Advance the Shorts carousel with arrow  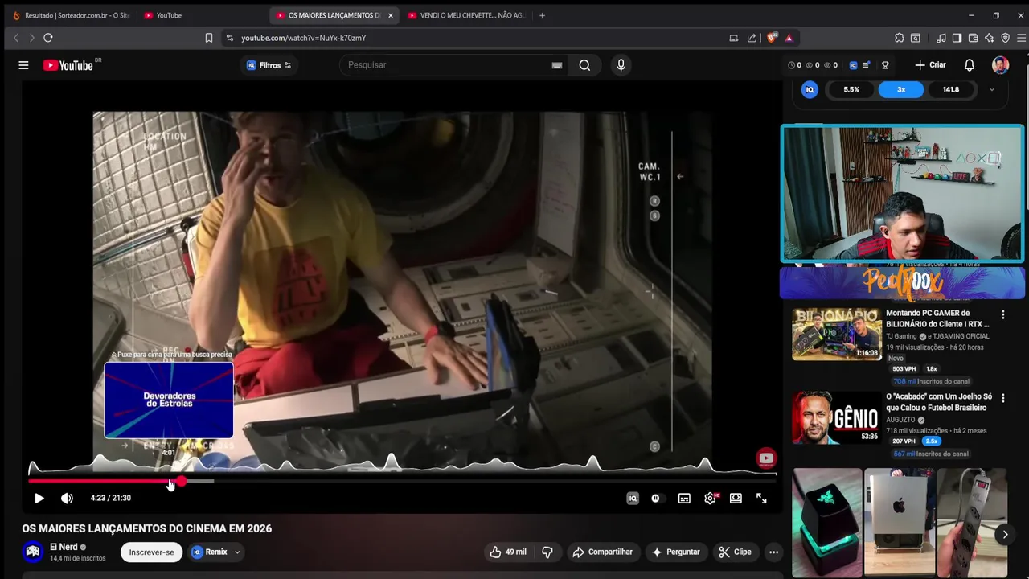pos(1005,534)
